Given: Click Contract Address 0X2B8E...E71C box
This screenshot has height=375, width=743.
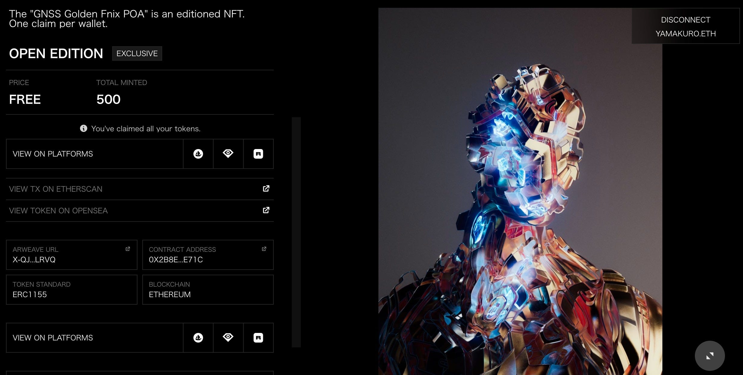Looking at the screenshot, I should [x=208, y=255].
